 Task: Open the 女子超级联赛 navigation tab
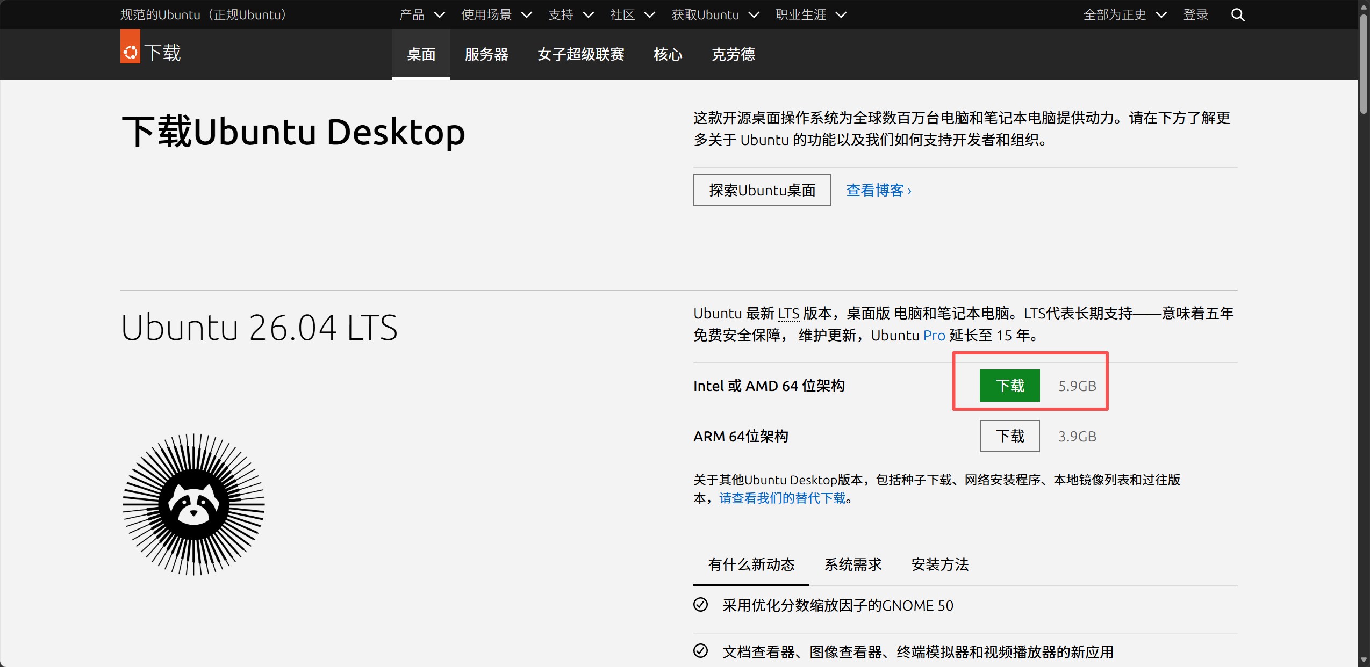point(581,54)
